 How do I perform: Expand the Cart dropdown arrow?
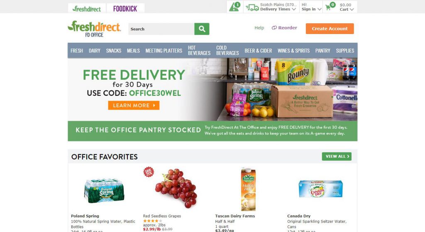(352, 10)
